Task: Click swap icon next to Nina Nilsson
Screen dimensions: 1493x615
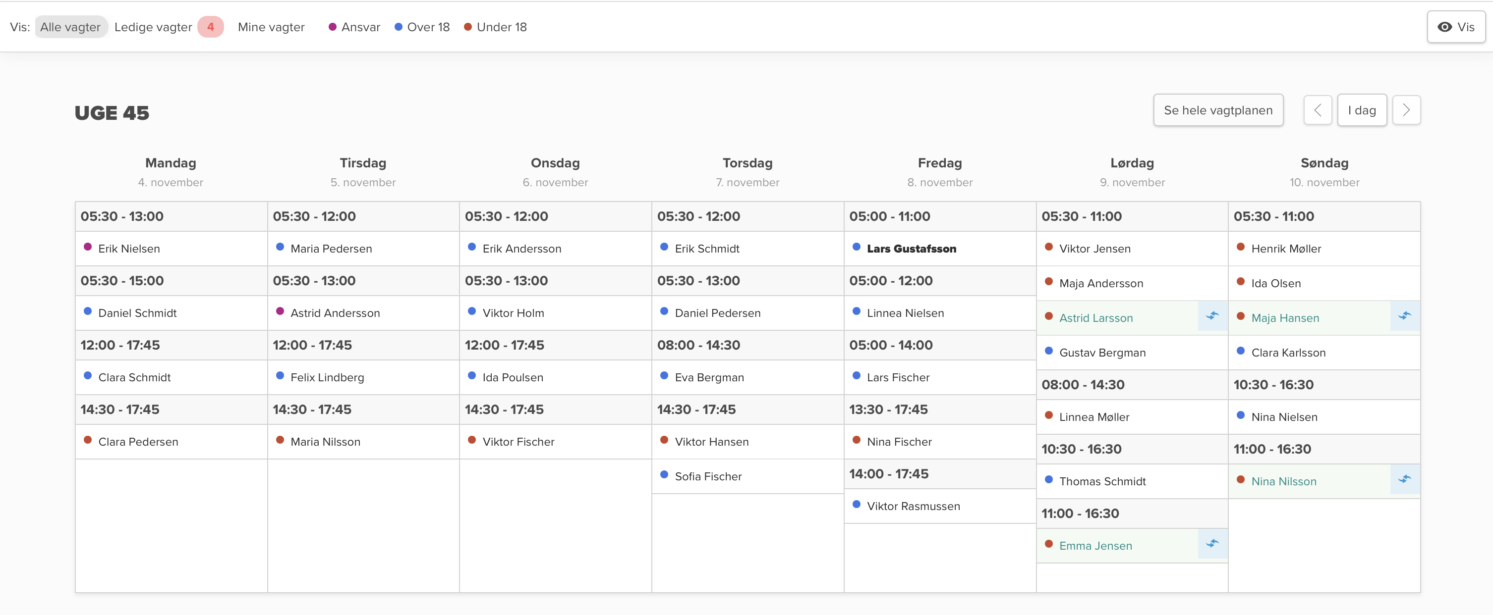Action: tap(1404, 479)
